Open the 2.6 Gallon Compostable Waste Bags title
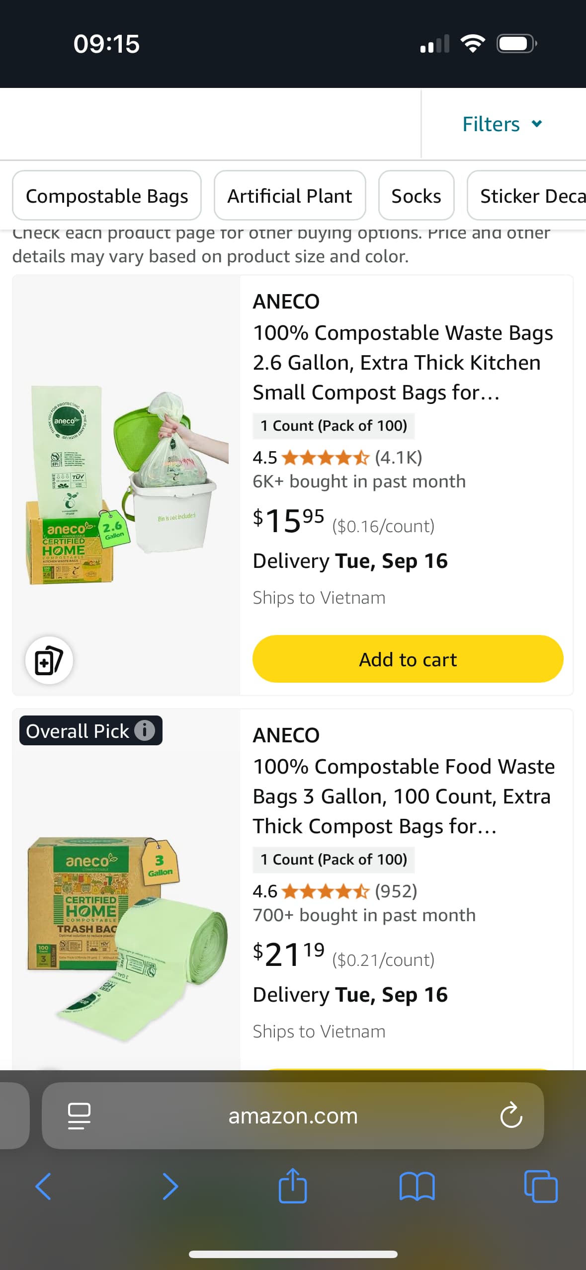Viewport: 586px width, 1270px height. pyautogui.click(x=403, y=362)
